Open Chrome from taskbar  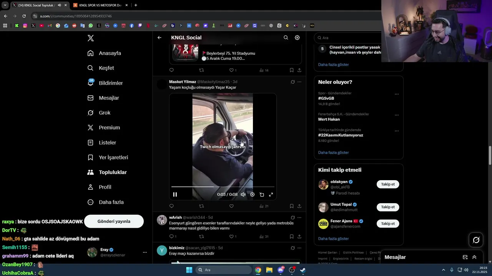[x=258, y=270]
